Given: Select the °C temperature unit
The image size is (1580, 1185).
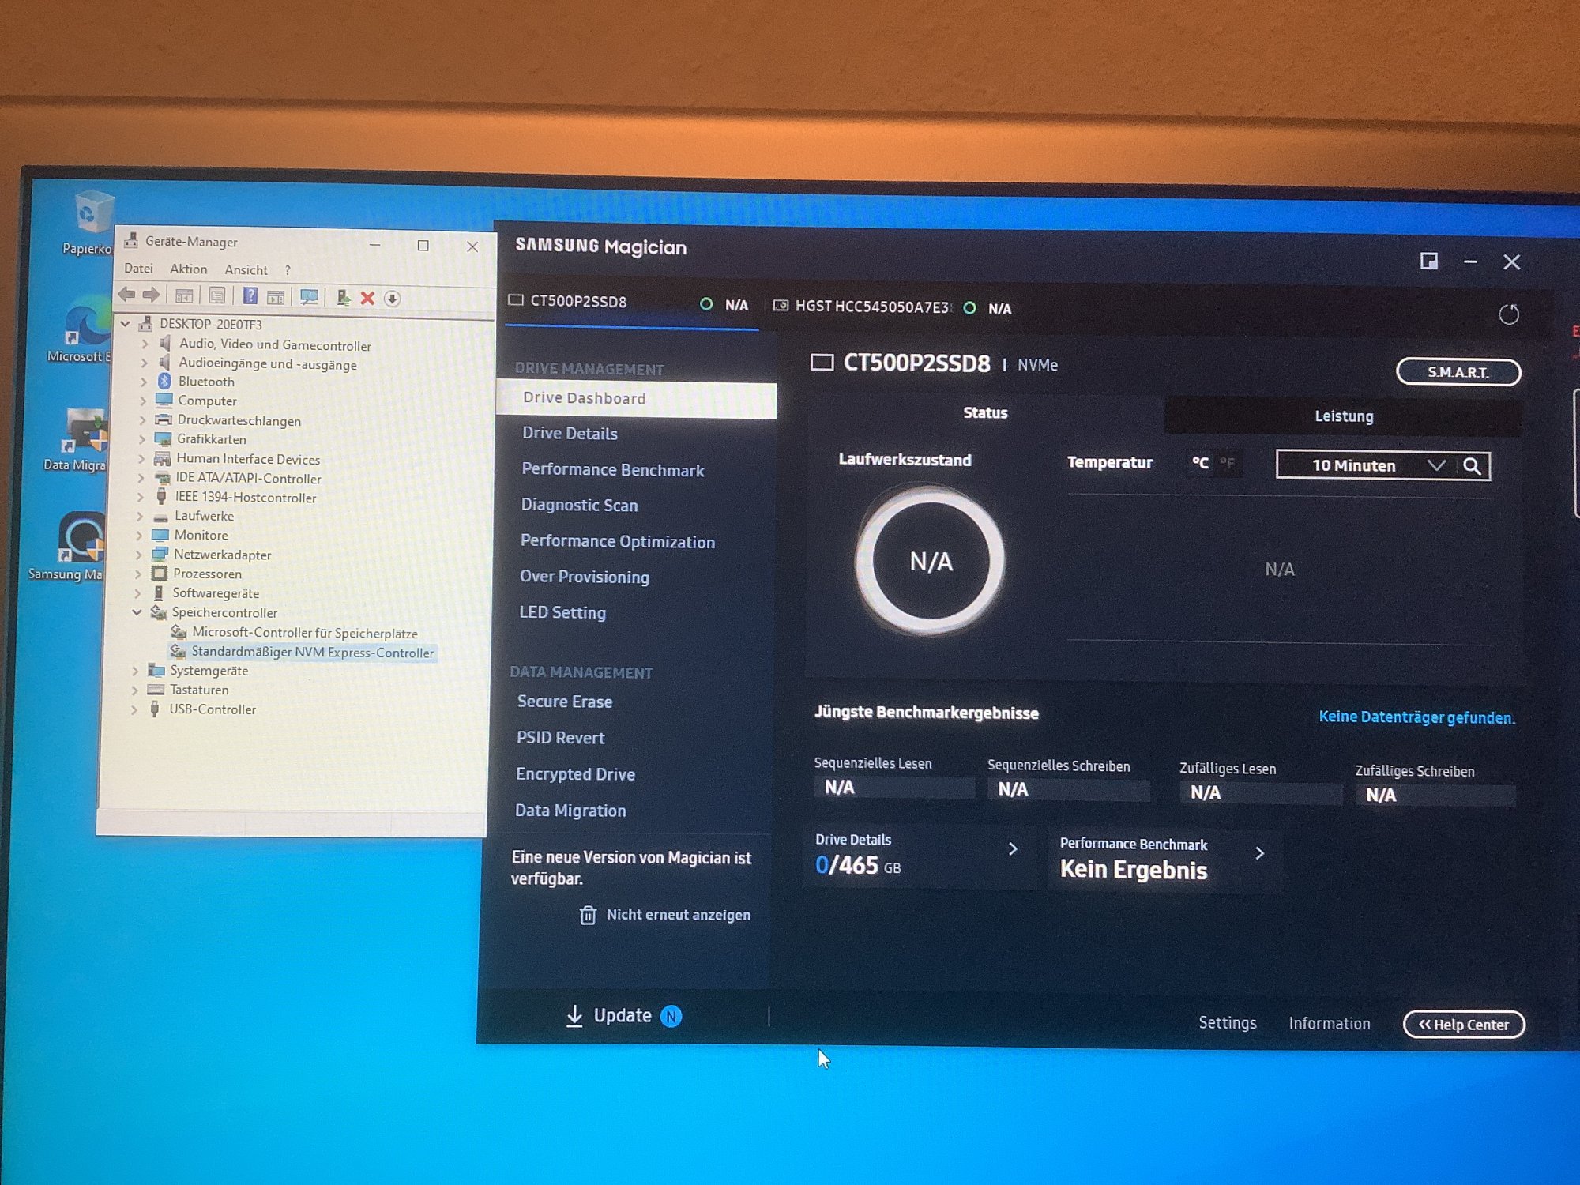Looking at the screenshot, I should (1200, 462).
